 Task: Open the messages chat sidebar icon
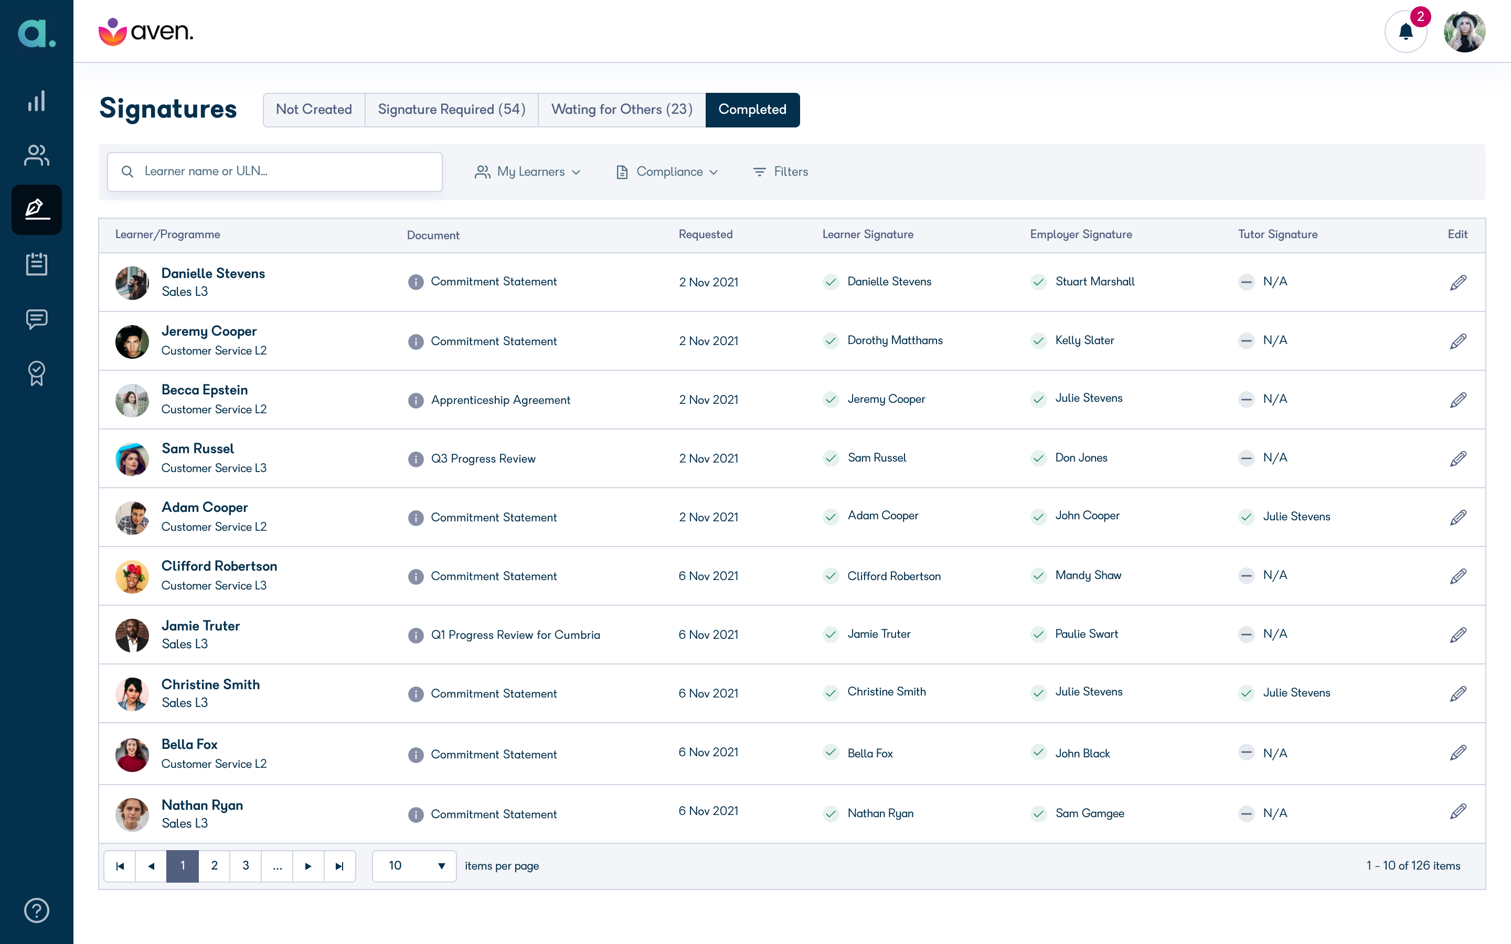(37, 319)
